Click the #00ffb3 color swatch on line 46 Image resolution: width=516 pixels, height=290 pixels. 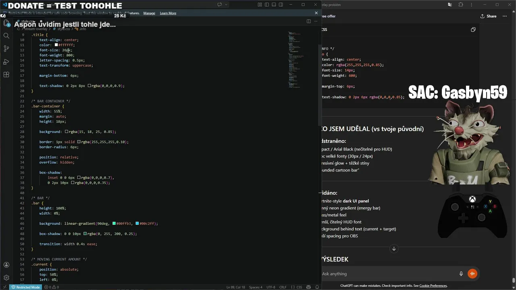114,224
